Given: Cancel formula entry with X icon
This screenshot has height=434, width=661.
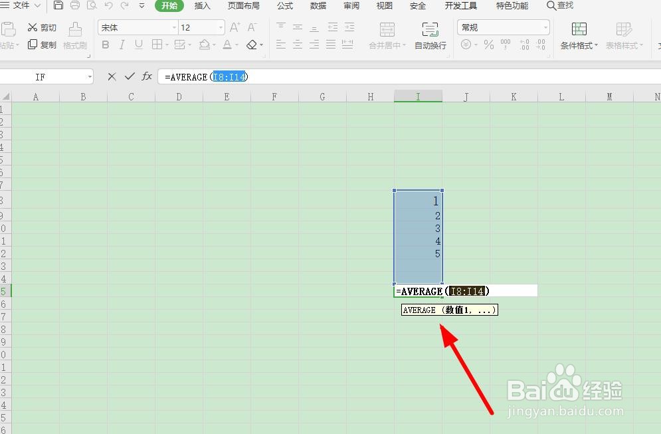Looking at the screenshot, I should pyautogui.click(x=112, y=76).
